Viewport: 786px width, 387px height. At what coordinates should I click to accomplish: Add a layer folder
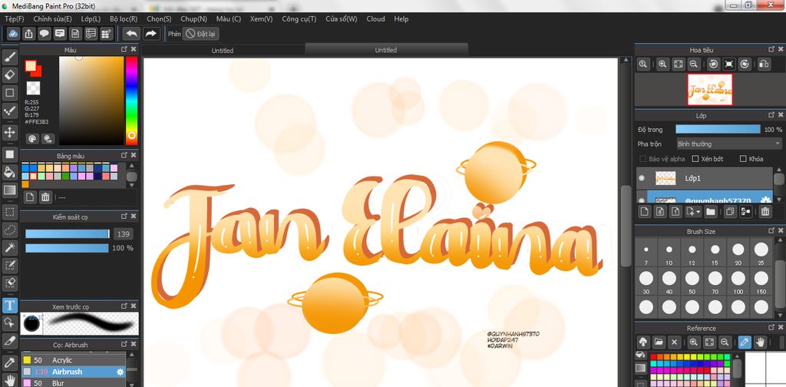point(710,212)
